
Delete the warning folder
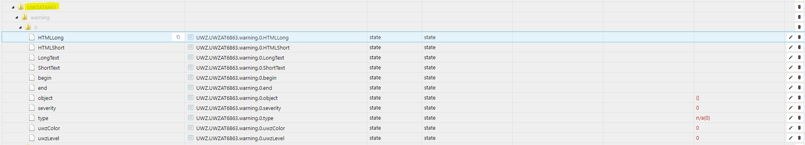point(799,17)
